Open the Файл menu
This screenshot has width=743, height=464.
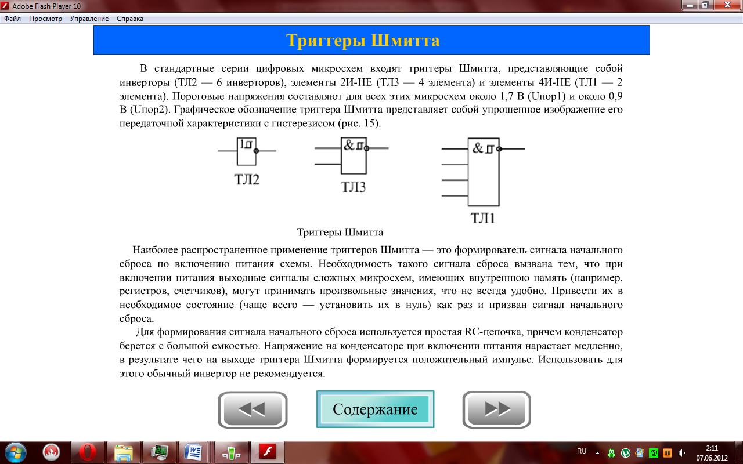click(x=12, y=19)
